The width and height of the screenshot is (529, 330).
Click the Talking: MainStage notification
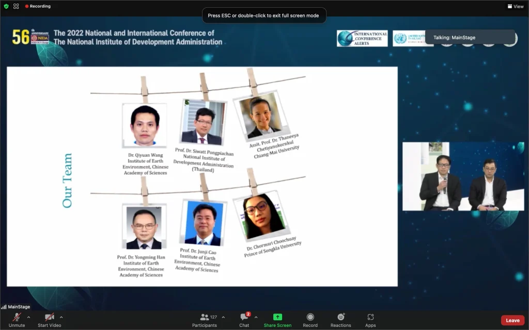(470, 37)
